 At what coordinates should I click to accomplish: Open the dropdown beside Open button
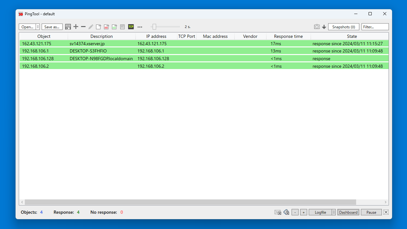pyautogui.click(x=38, y=27)
